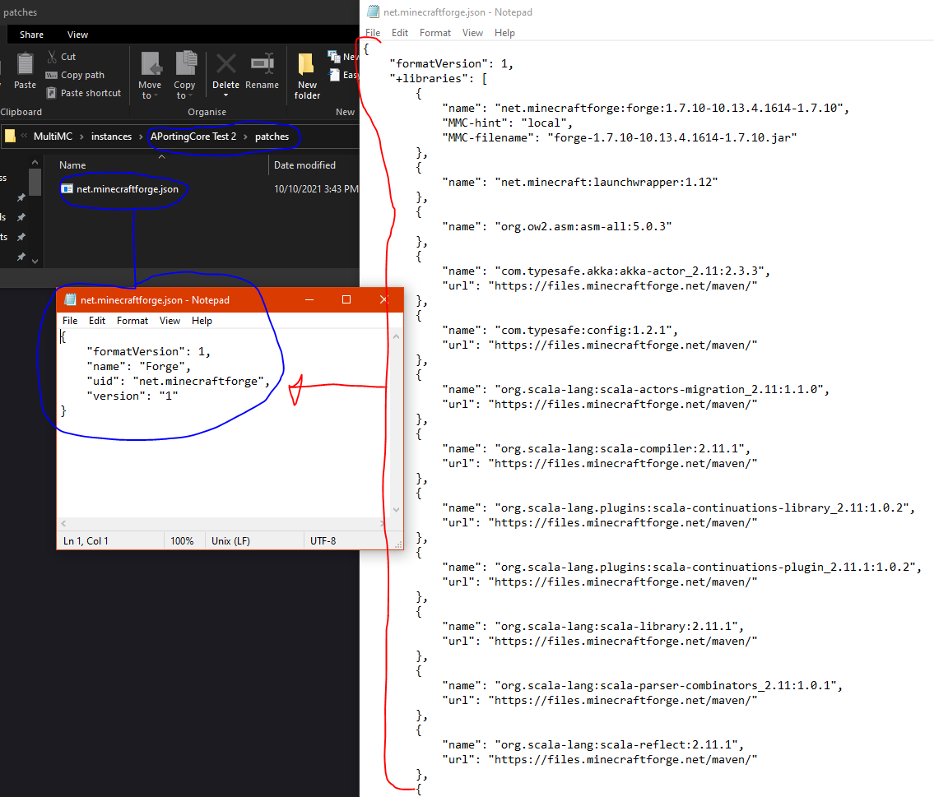Click the nav pane scroll down arrow
This screenshot has width=934, height=797.
35,261
